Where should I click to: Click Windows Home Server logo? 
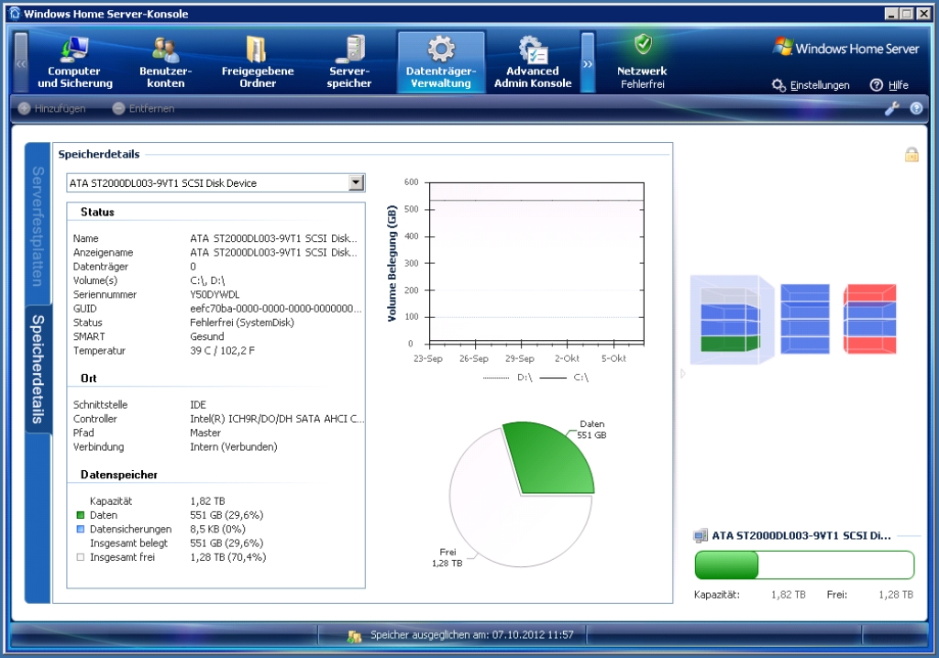pos(845,48)
